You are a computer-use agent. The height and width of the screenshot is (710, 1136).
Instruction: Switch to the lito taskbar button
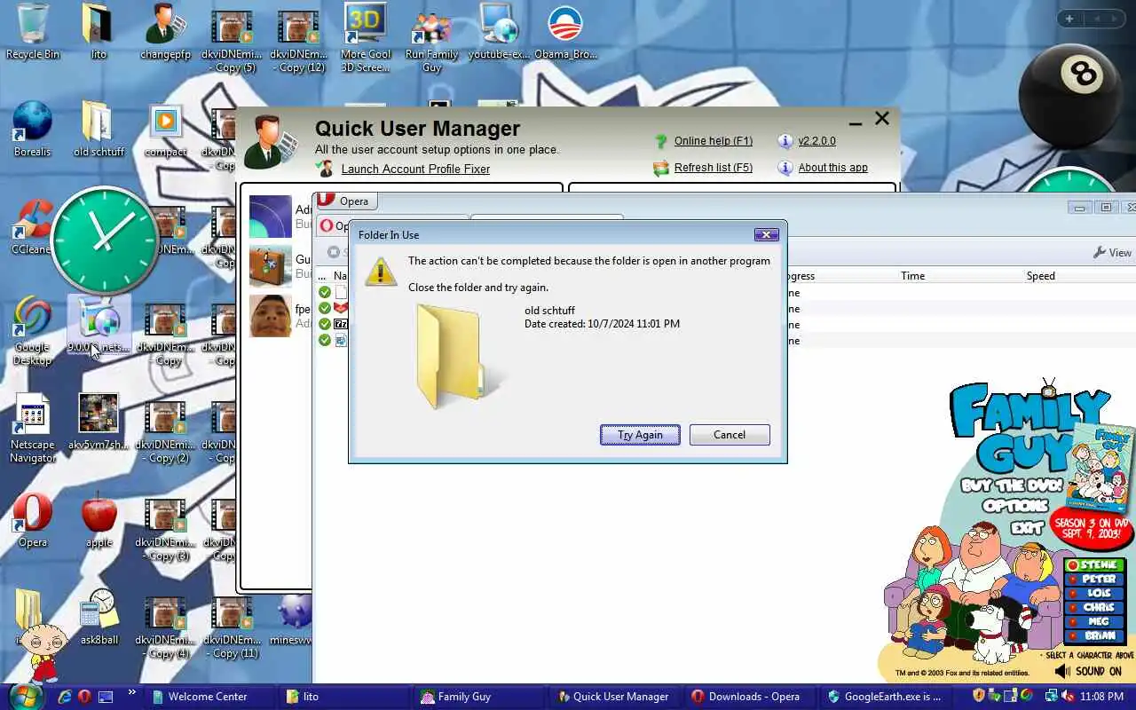(x=345, y=697)
